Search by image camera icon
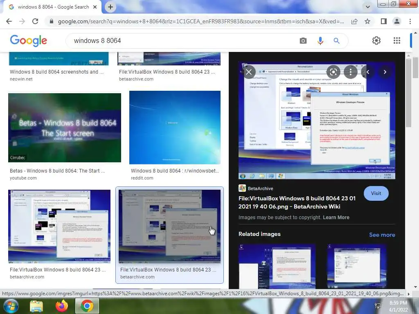The width and height of the screenshot is (419, 314). [x=303, y=40]
